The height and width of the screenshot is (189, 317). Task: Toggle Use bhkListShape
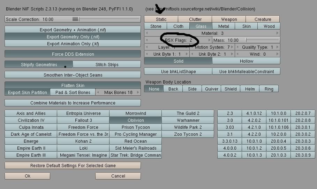point(178,71)
